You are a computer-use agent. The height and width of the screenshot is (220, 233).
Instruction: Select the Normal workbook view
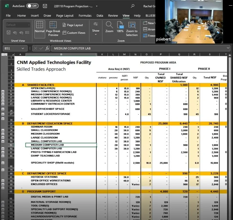click(x=39, y=29)
